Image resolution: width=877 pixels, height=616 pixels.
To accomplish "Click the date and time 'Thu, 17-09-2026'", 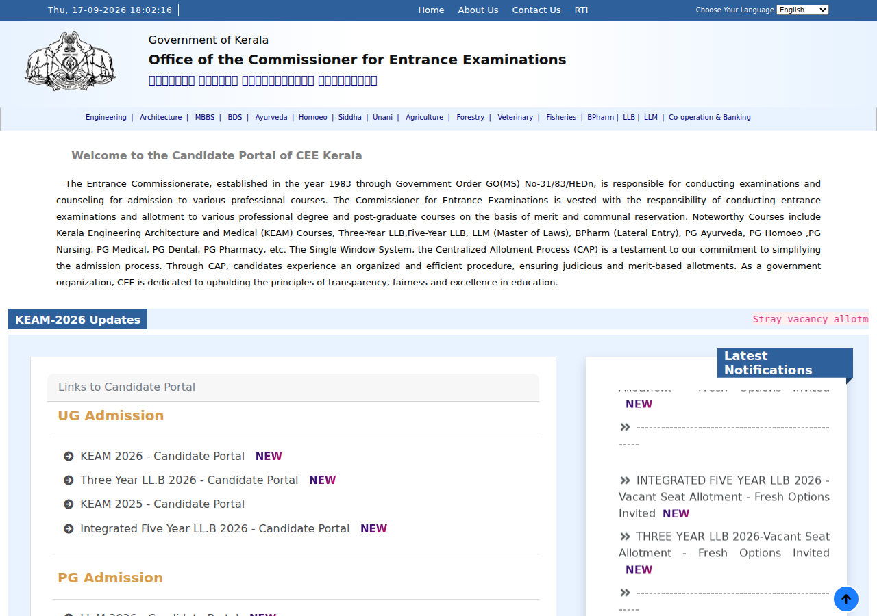I will 110,10.
